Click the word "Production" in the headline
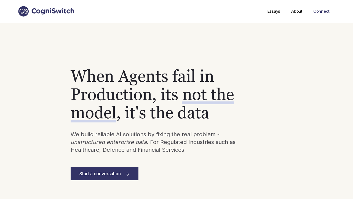353x199 pixels. (x=111, y=95)
